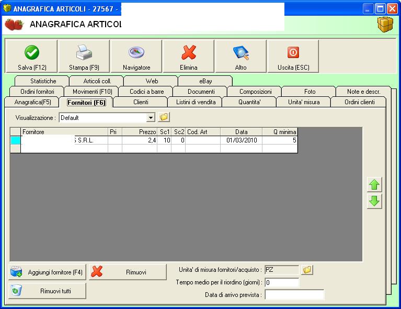Open the Quantita' tab
The height and width of the screenshot is (309, 401).
point(249,102)
